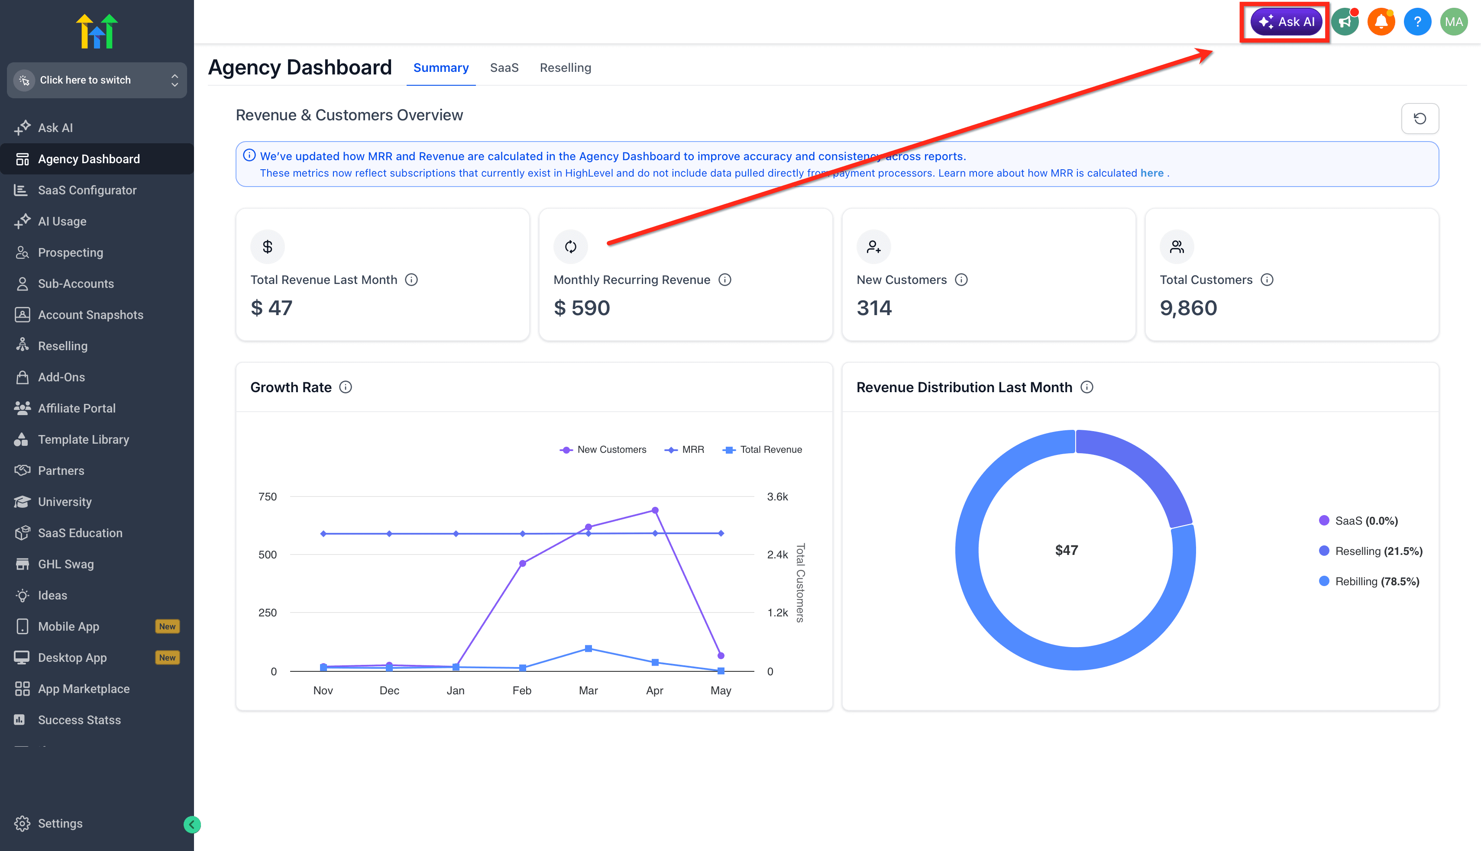
Task: Toggle Rebilling (78.5%) in donut legend
Action: coord(1369,582)
